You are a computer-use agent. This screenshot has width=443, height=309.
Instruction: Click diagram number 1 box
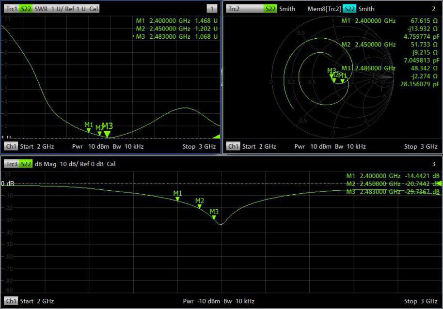tap(211, 9)
